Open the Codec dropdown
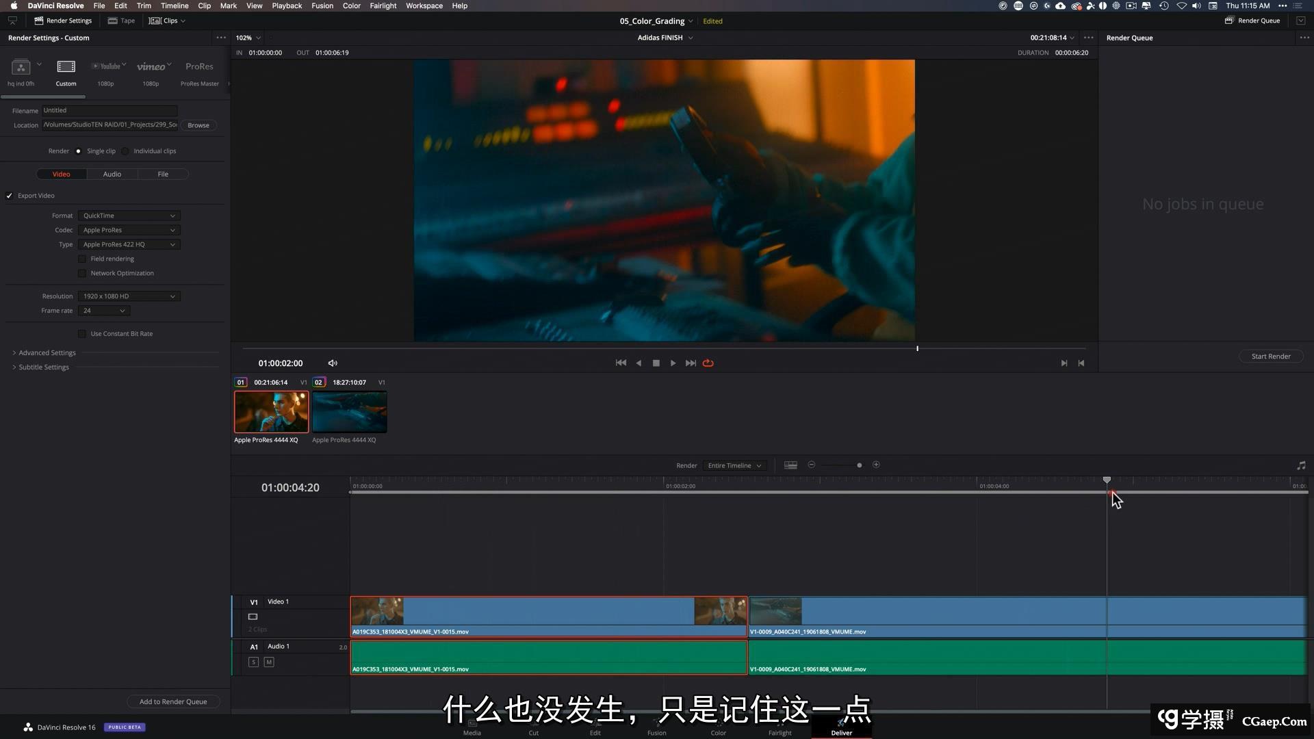Image resolution: width=1314 pixels, height=739 pixels. pos(129,231)
